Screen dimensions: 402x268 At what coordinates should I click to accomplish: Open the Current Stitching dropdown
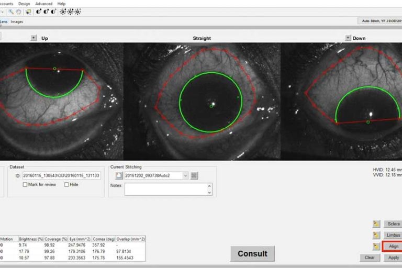click(185, 176)
